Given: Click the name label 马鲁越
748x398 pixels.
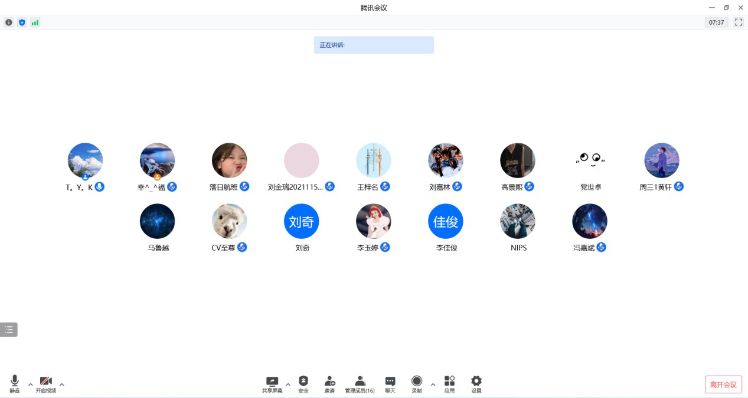Looking at the screenshot, I should click(x=158, y=248).
